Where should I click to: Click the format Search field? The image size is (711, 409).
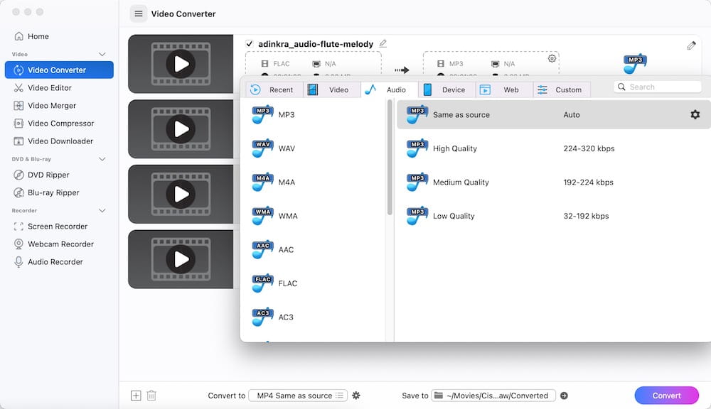658,87
